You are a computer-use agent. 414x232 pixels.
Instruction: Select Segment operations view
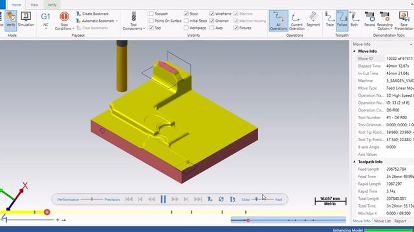pos(313,19)
